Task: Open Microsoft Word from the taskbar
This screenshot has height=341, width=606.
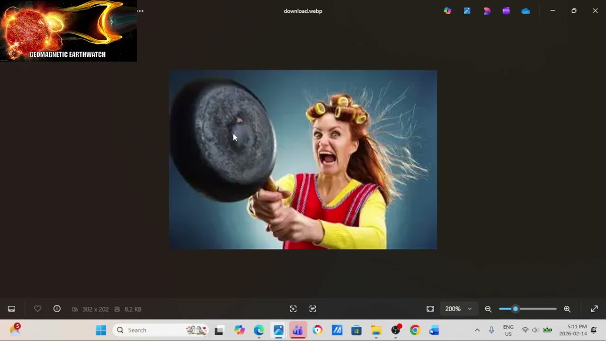Action: pyautogui.click(x=434, y=330)
